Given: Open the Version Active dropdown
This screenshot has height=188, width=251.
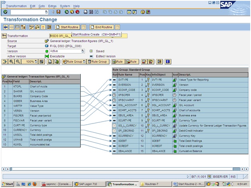Looking at the screenshot, I should (x=83, y=51).
